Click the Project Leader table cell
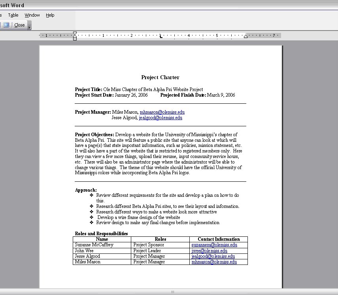 point(147,251)
